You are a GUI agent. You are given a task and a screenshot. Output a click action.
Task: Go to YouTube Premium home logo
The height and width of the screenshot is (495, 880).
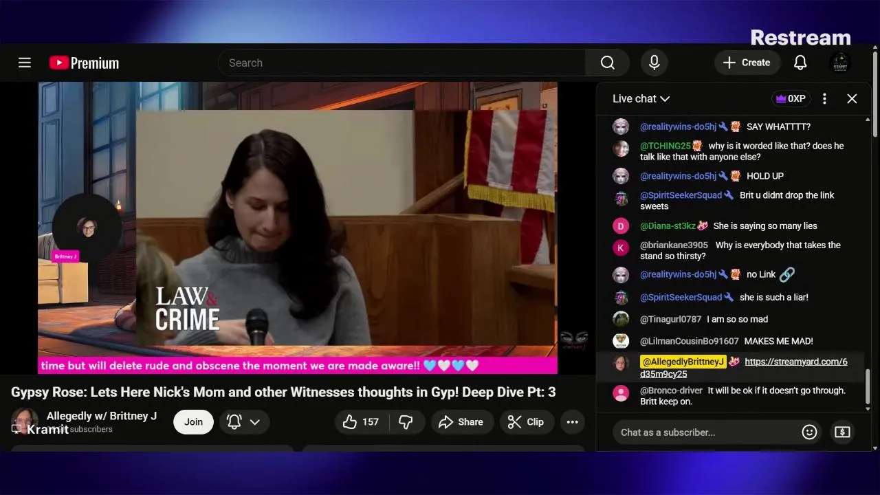[84, 63]
